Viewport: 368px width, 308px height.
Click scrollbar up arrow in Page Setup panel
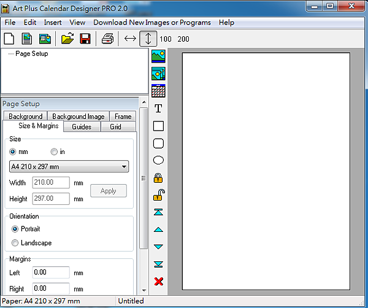pos(144,102)
